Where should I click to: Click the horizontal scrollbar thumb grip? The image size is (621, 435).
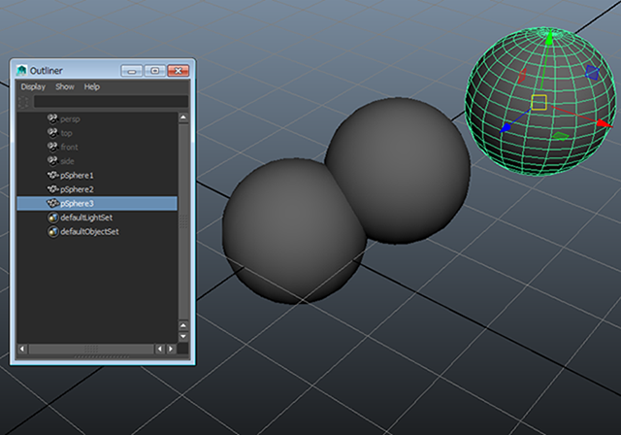click(91, 349)
